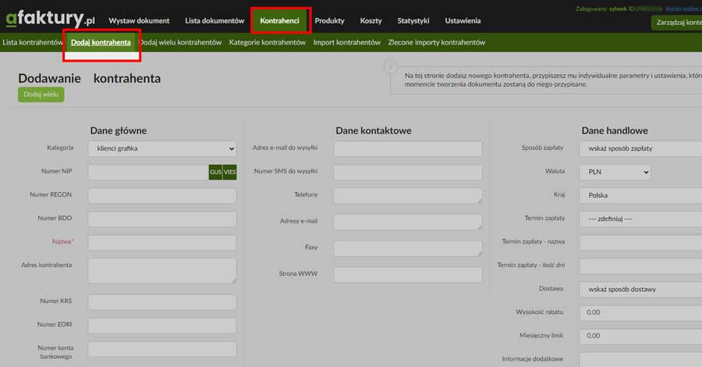
Task: Go to the Lista dokumentów menu
Action: [214, 20]
